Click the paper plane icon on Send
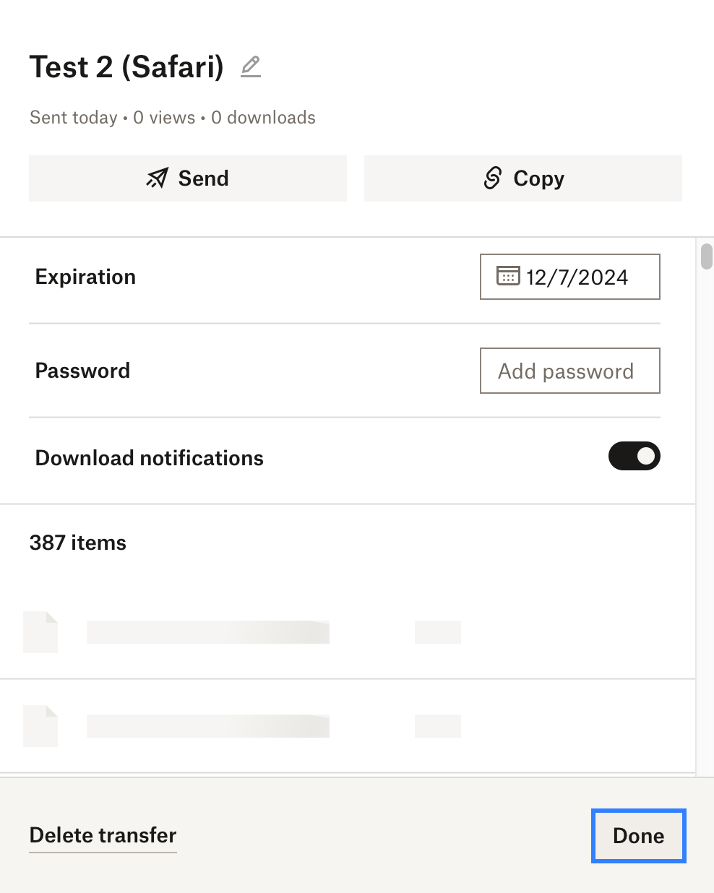This screenshot has height=893, width=714. click(157, 178)
